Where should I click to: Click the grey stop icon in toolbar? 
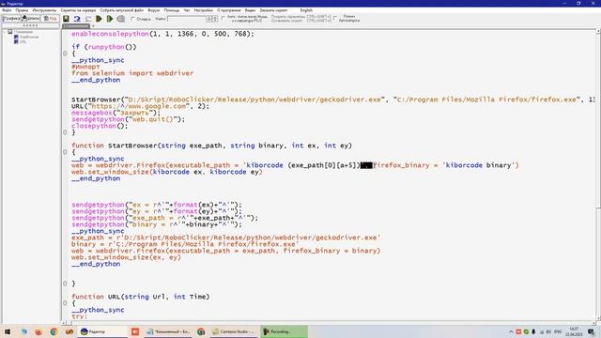(x=121, y=19)
